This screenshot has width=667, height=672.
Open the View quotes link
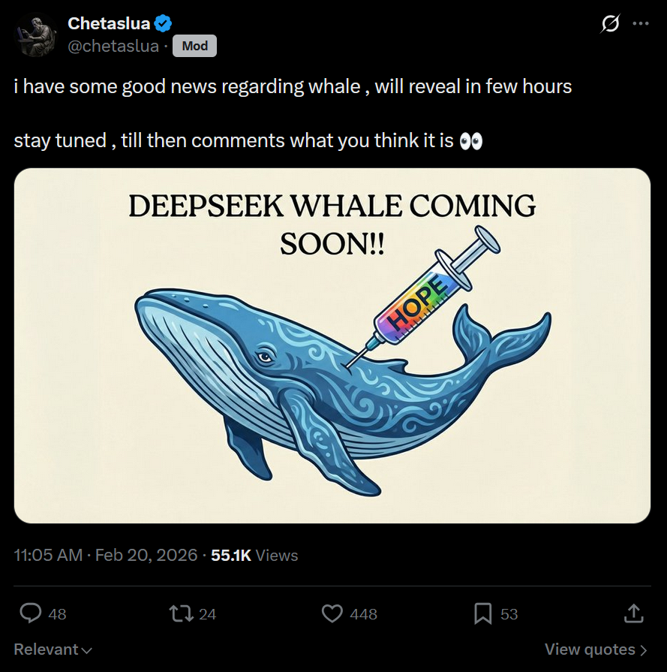pos(596,649)
